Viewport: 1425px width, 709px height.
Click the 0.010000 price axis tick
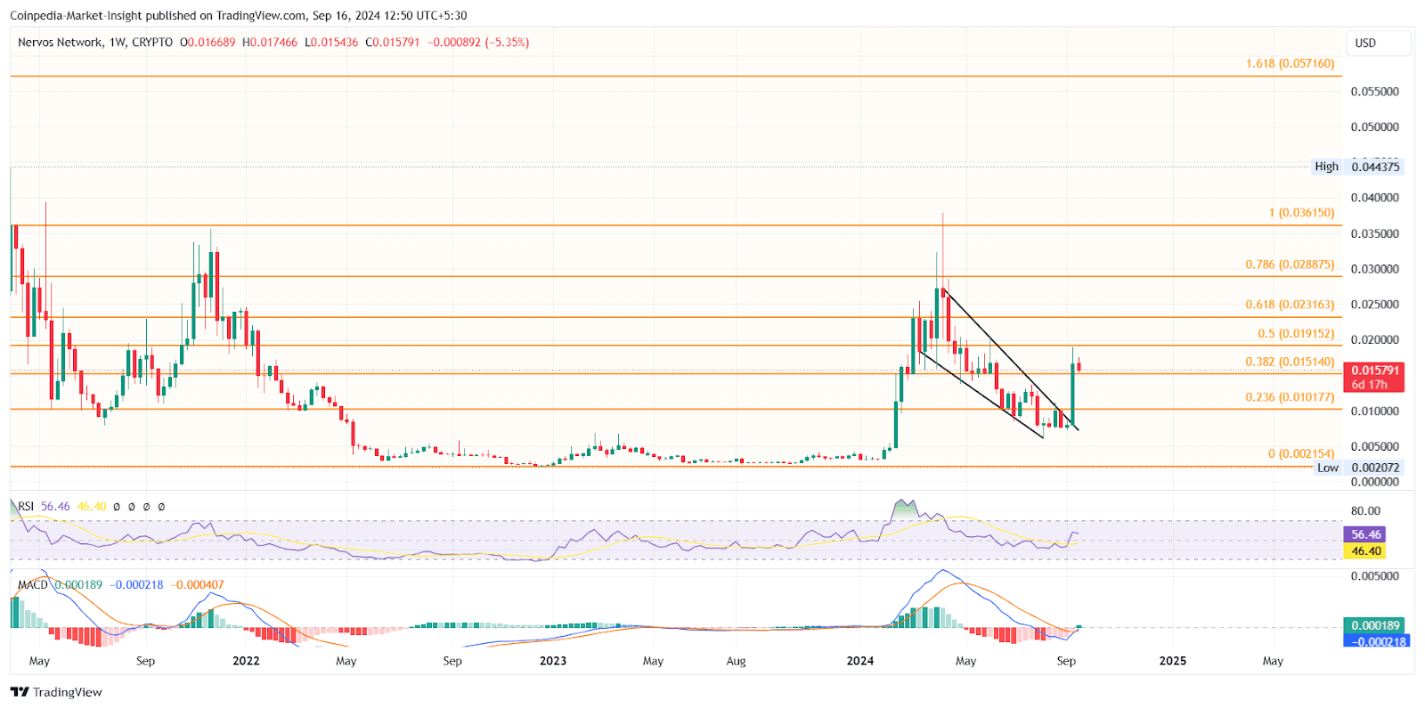[1374, 412]
